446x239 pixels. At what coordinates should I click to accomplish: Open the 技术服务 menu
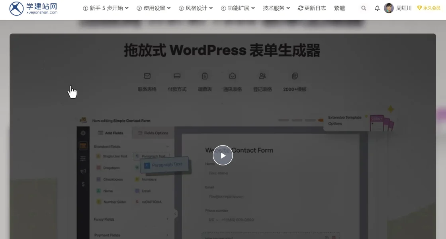pos(276,8)
